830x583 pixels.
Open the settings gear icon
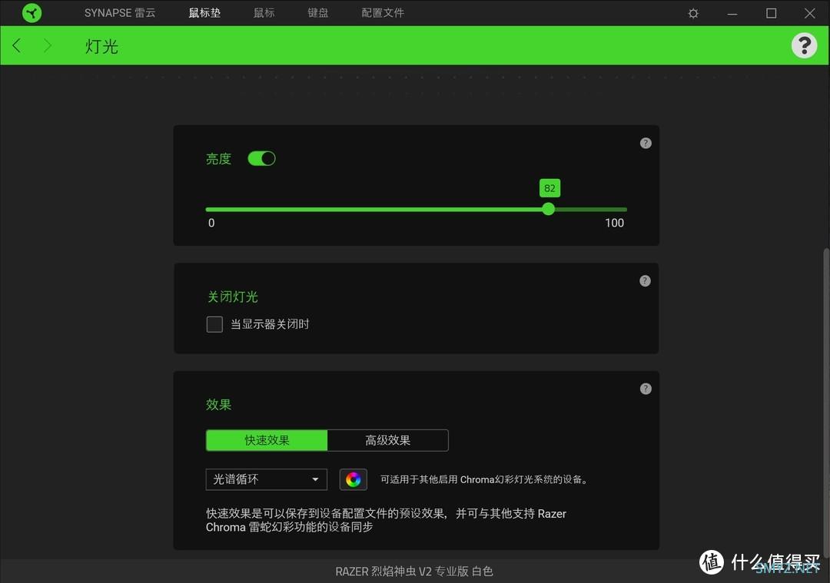(x=693, y=13)
